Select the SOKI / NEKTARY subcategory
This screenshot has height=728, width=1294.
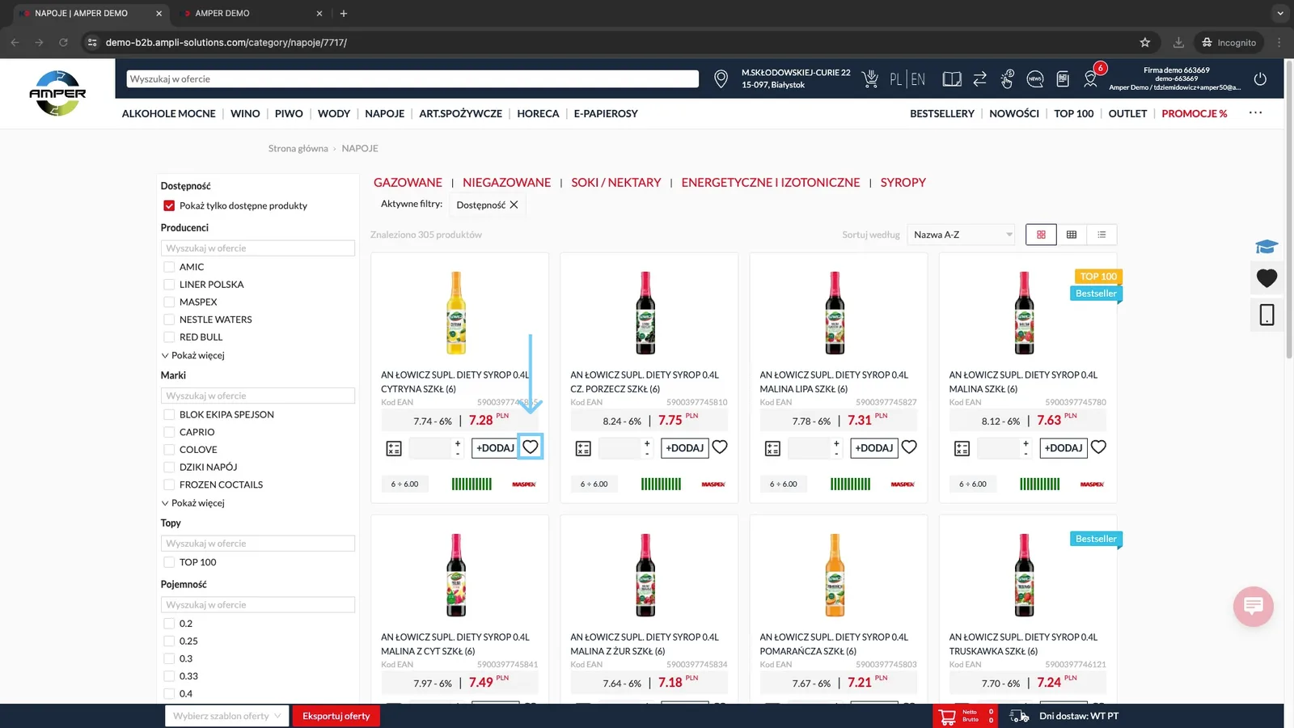click(x=615, y=183)
